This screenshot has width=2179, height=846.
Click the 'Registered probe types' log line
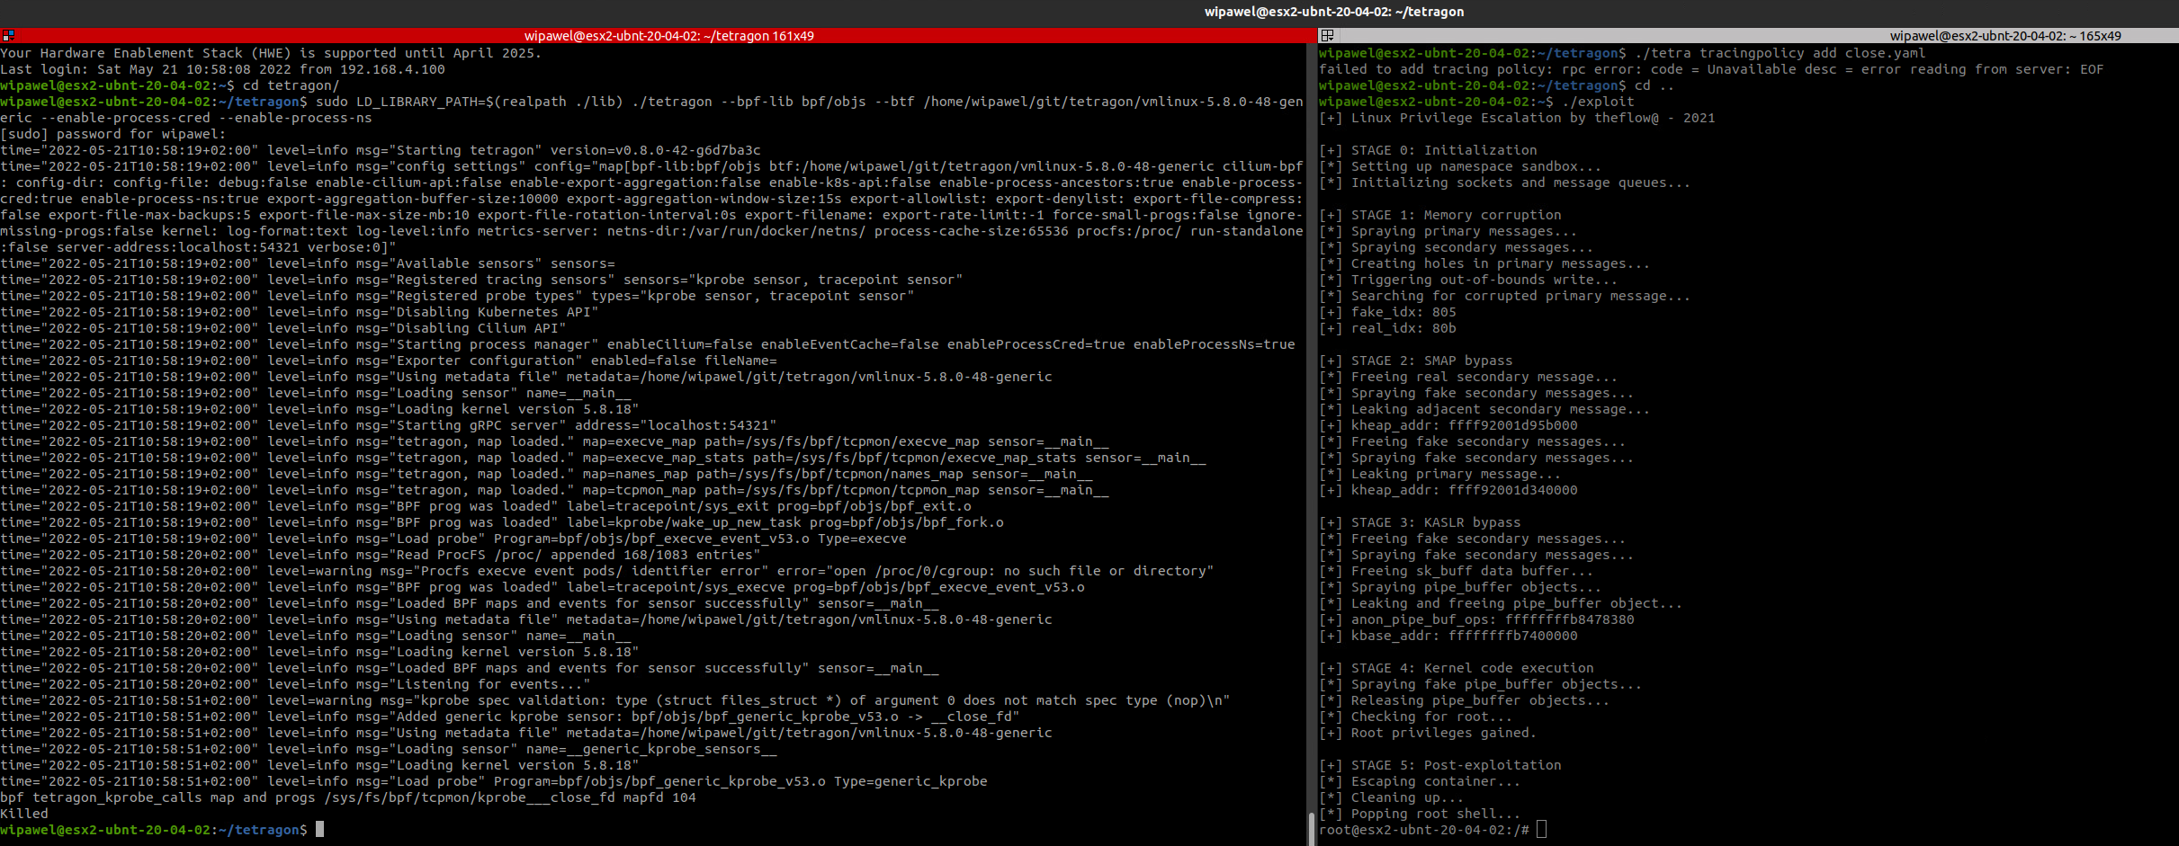coord(457,296)
